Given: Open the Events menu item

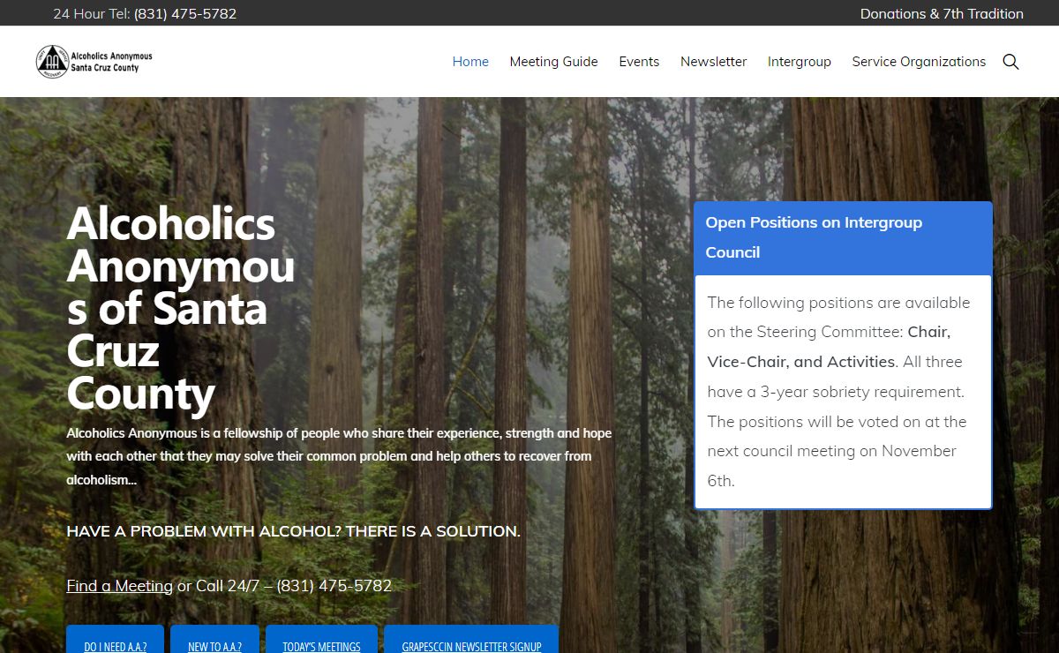Looking at the screenshot, I should (x=639, y=62).
